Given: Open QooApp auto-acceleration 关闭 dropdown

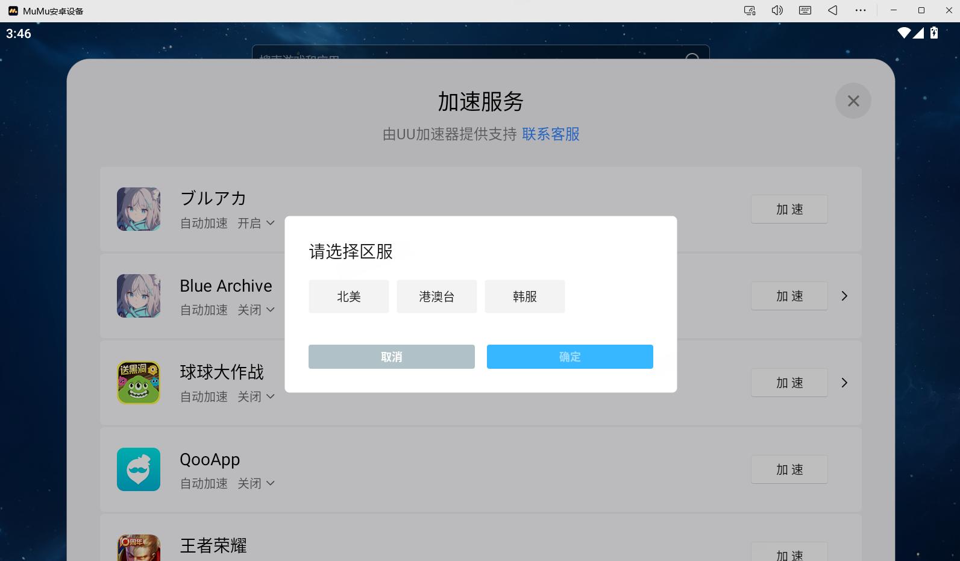Looking at the screenshot, I should 256,484.
